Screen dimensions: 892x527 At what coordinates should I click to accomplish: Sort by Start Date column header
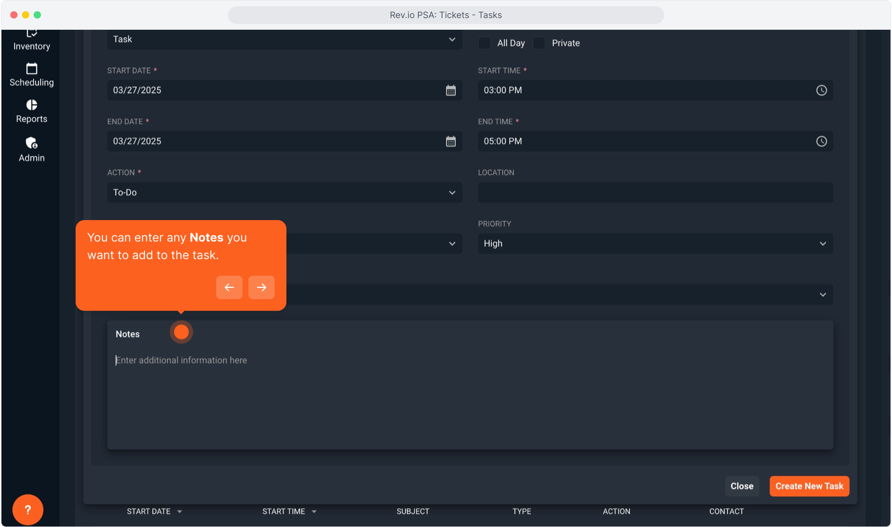pos(149,511)
